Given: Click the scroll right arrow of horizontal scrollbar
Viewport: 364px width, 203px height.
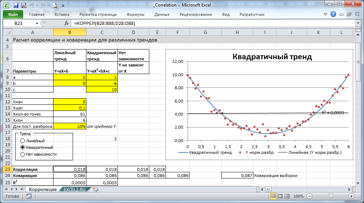Looking at the screenshot, I should click(x=350, y=189).
